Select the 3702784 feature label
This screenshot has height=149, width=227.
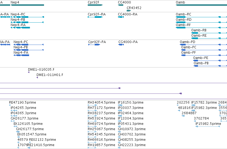[x=201, y=118]
